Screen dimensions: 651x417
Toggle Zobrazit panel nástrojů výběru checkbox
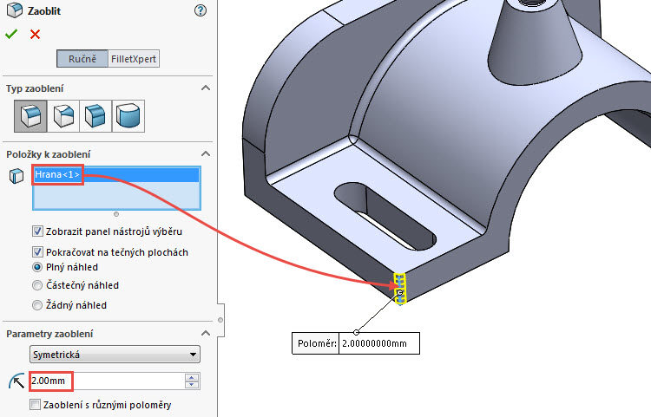tap(37, 231)
